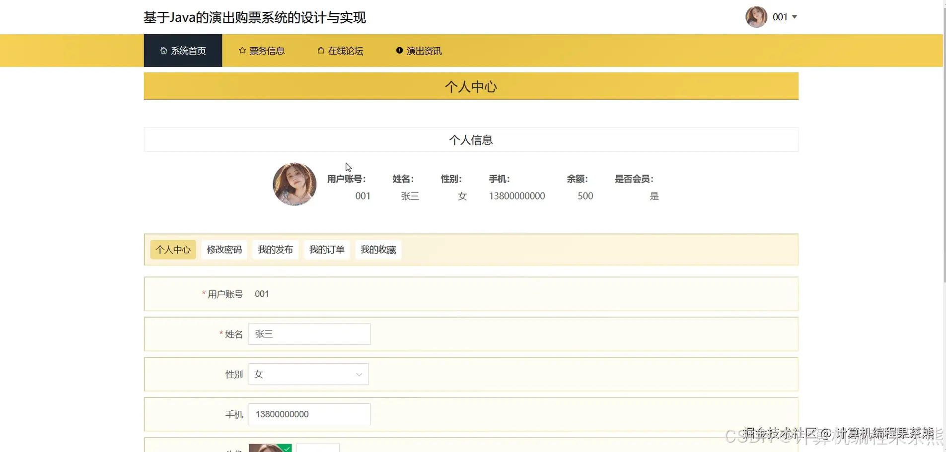Click inside the 姓名 input showing 张三
Viewport: 946px width, 452px height.
point(308,334)
